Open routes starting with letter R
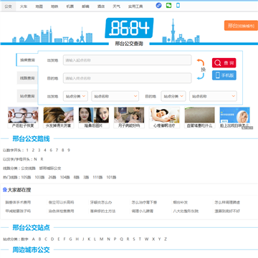 click(42, 159)
